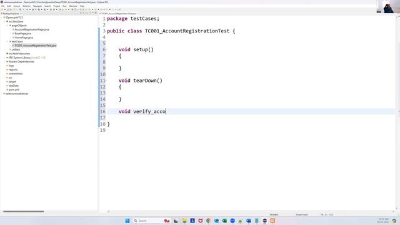The image size is (400, 225).
Task: Click the Package Explorer horizontal scrollbar
Action: (x=24, y=211)
